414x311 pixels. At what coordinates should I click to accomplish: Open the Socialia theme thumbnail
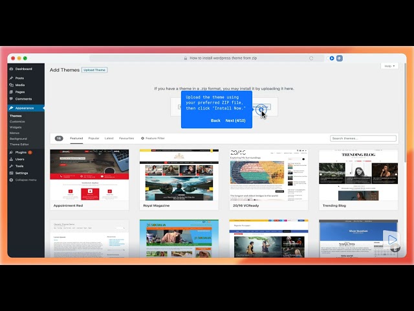[x=179, y=238]
